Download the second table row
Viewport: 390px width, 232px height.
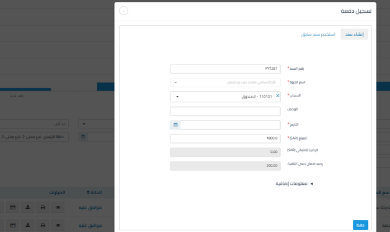[x=28, y=225]
